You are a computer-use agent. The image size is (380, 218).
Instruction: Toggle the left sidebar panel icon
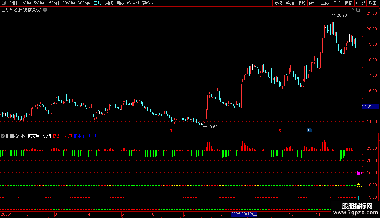coord(4,3)
